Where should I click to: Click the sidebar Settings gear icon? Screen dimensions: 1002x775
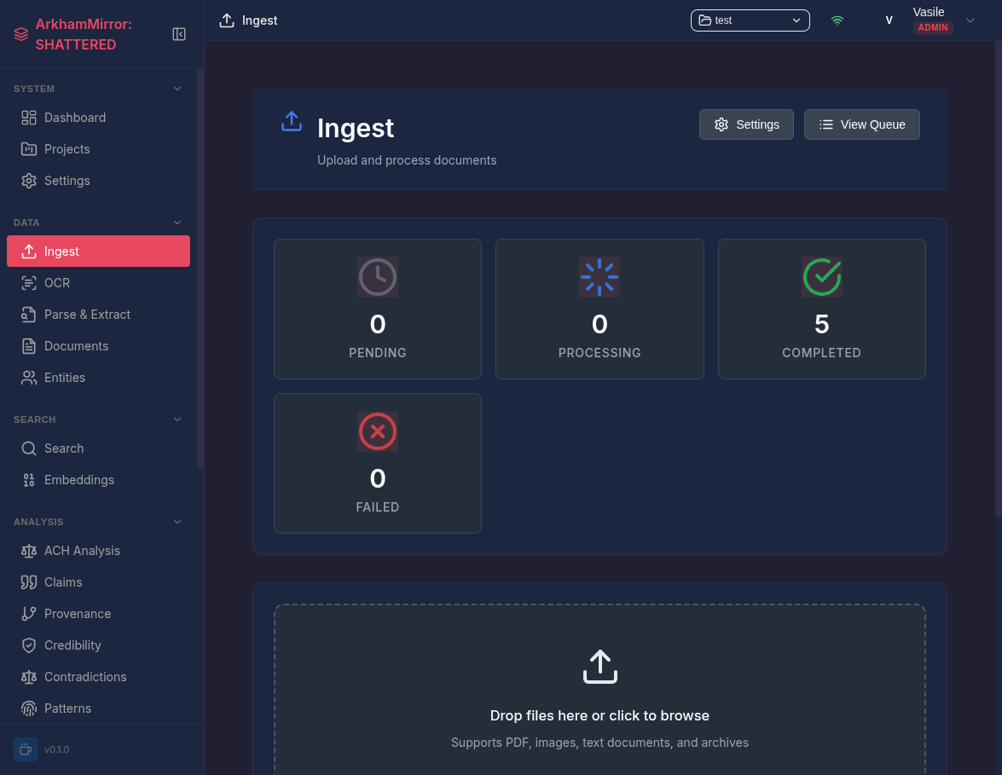click(29, 181)
